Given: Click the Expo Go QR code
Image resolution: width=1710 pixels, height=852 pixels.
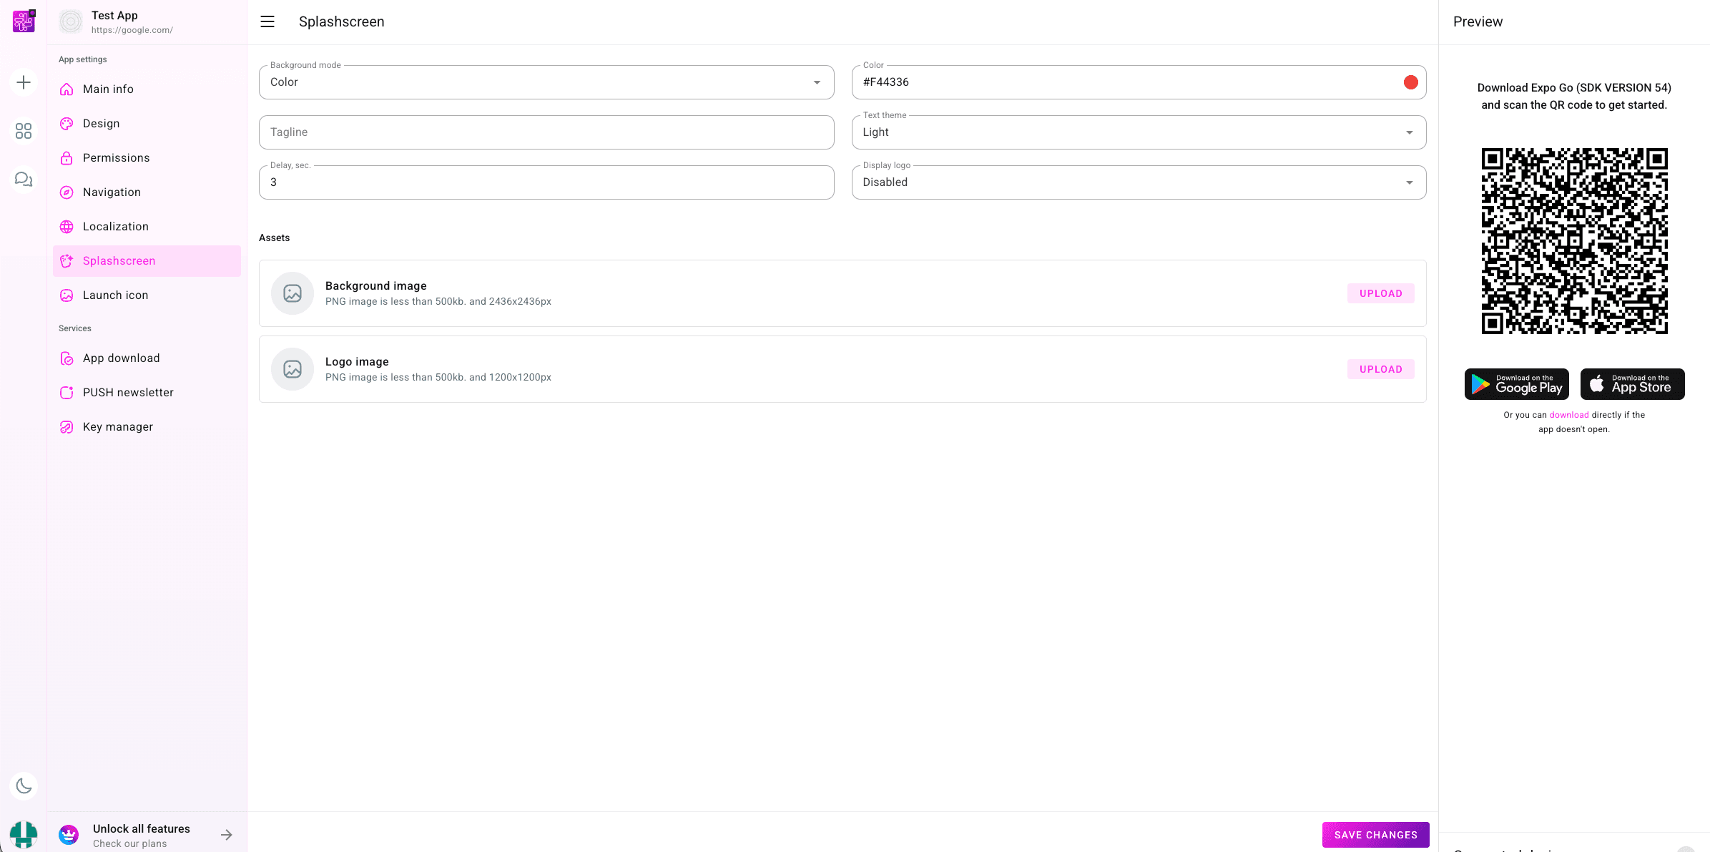Looking at the screenshot, I should pos(1574,241).
